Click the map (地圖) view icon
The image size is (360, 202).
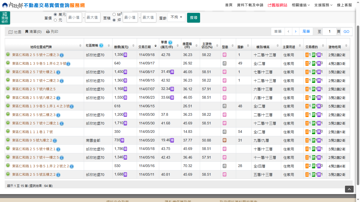point(11,32)
